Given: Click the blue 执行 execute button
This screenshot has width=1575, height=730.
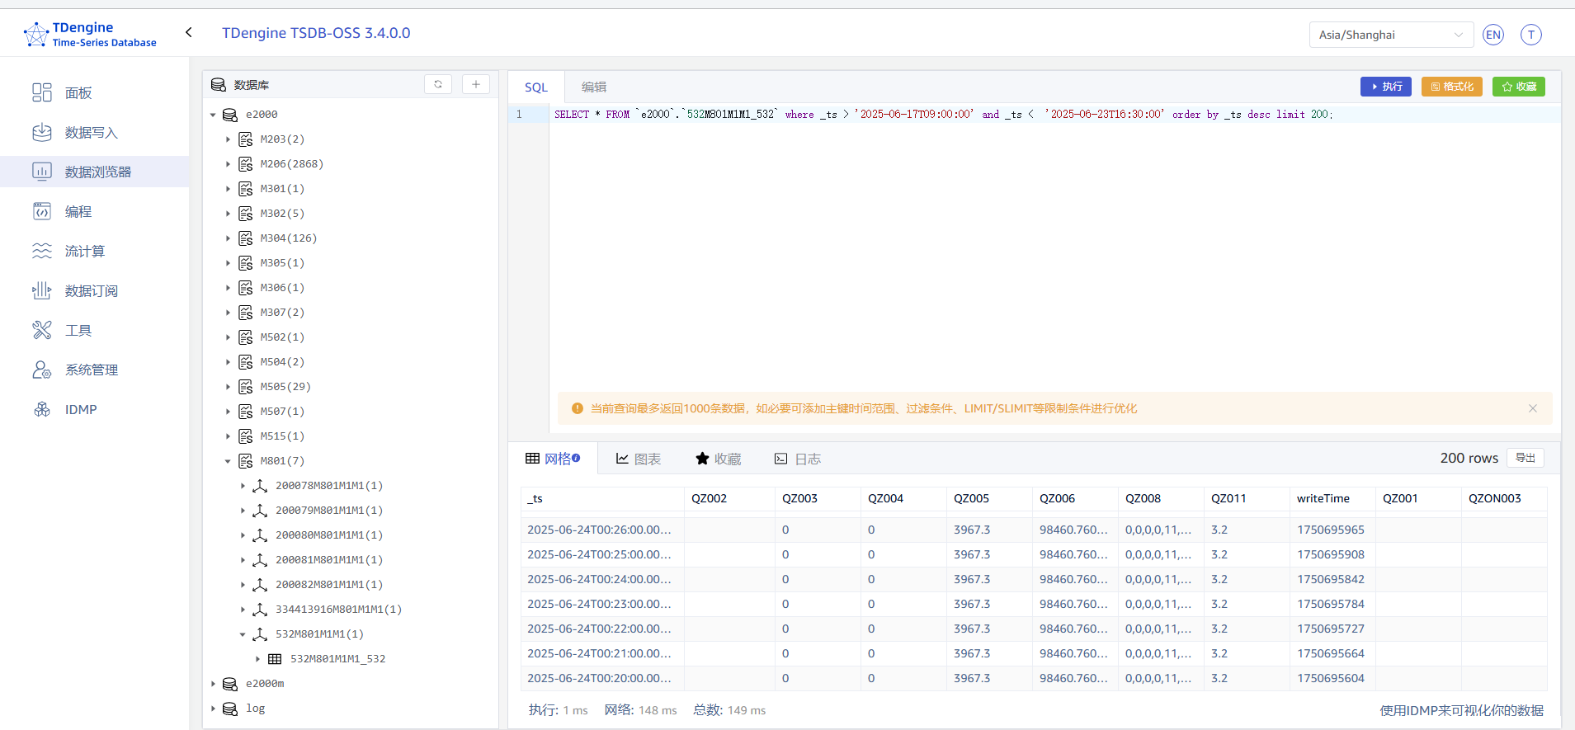Looking at the screenshot, I should tap(1385, 87).
